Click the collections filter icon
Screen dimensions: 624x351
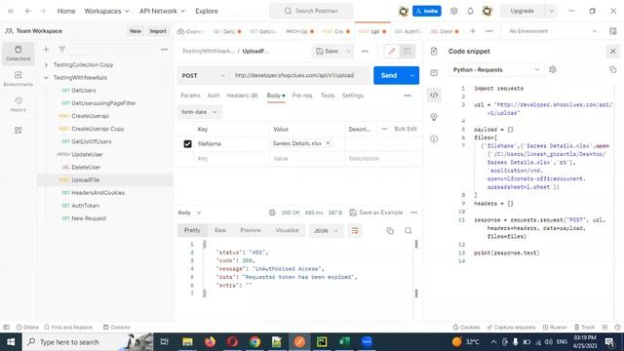61,50
